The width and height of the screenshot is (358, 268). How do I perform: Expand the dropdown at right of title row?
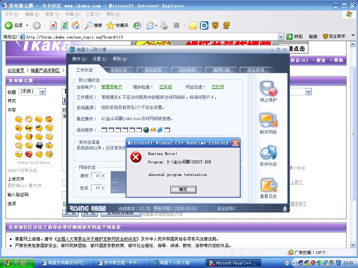coord(308,92)
